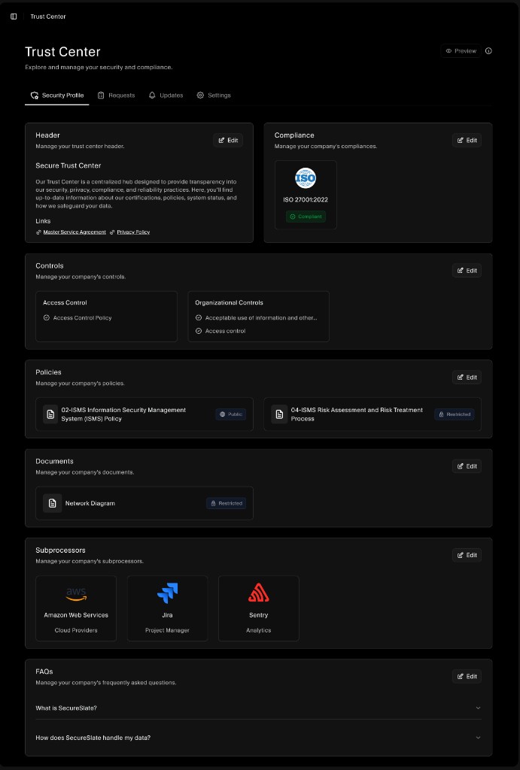
Task: Select the Security Profile shield icon
Action: point(33,95)
